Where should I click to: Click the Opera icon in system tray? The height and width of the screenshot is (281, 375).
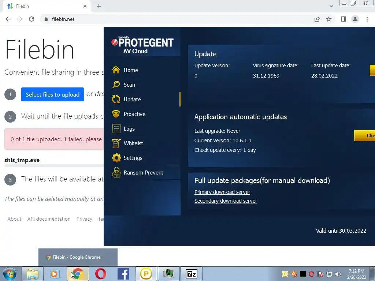pyautogui.click(x=311, y=274)
